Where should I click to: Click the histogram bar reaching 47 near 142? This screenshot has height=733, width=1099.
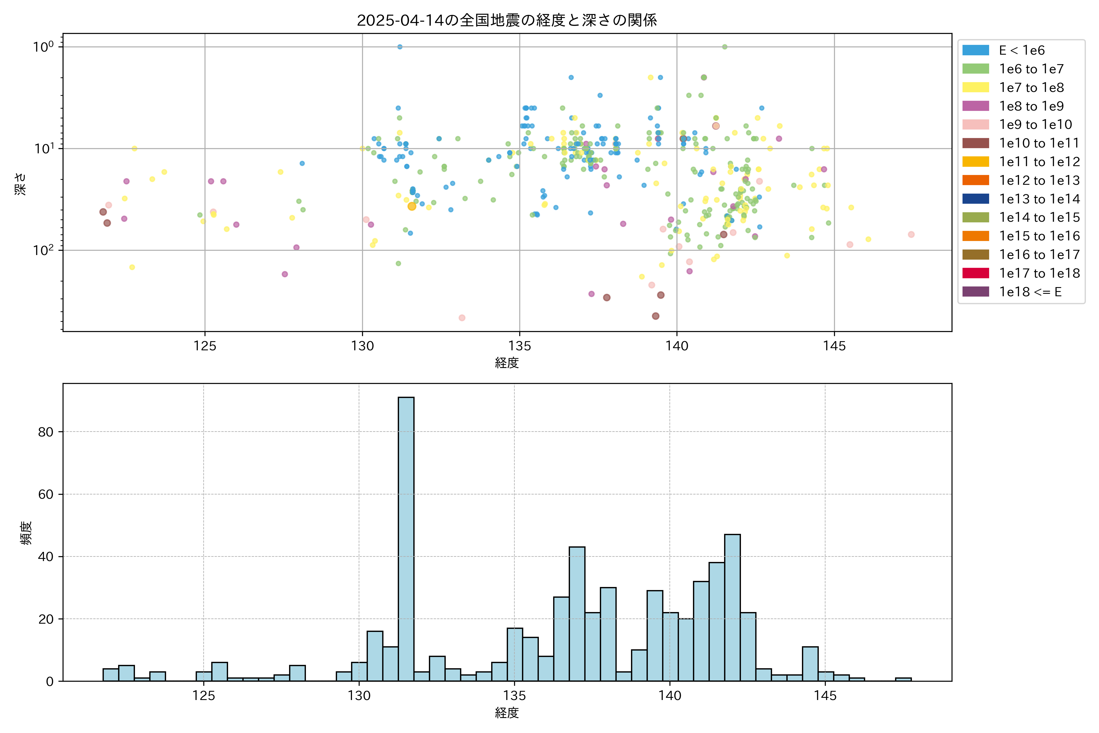(732, 608)
